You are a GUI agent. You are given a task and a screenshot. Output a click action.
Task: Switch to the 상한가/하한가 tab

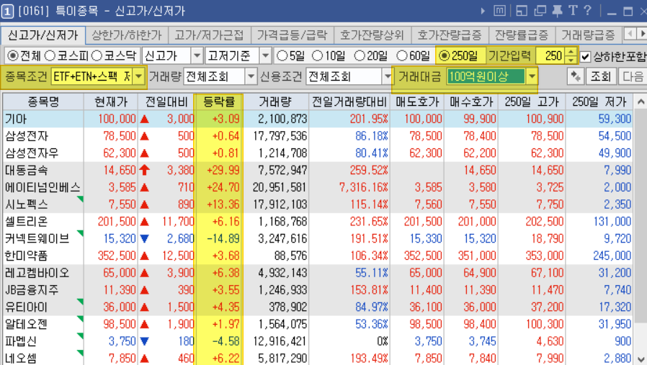[127, 35]
